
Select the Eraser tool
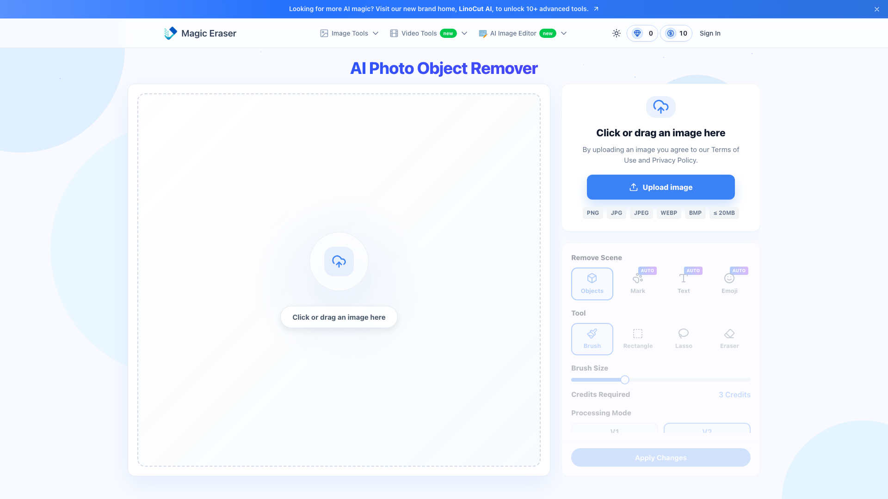point(729,339)
